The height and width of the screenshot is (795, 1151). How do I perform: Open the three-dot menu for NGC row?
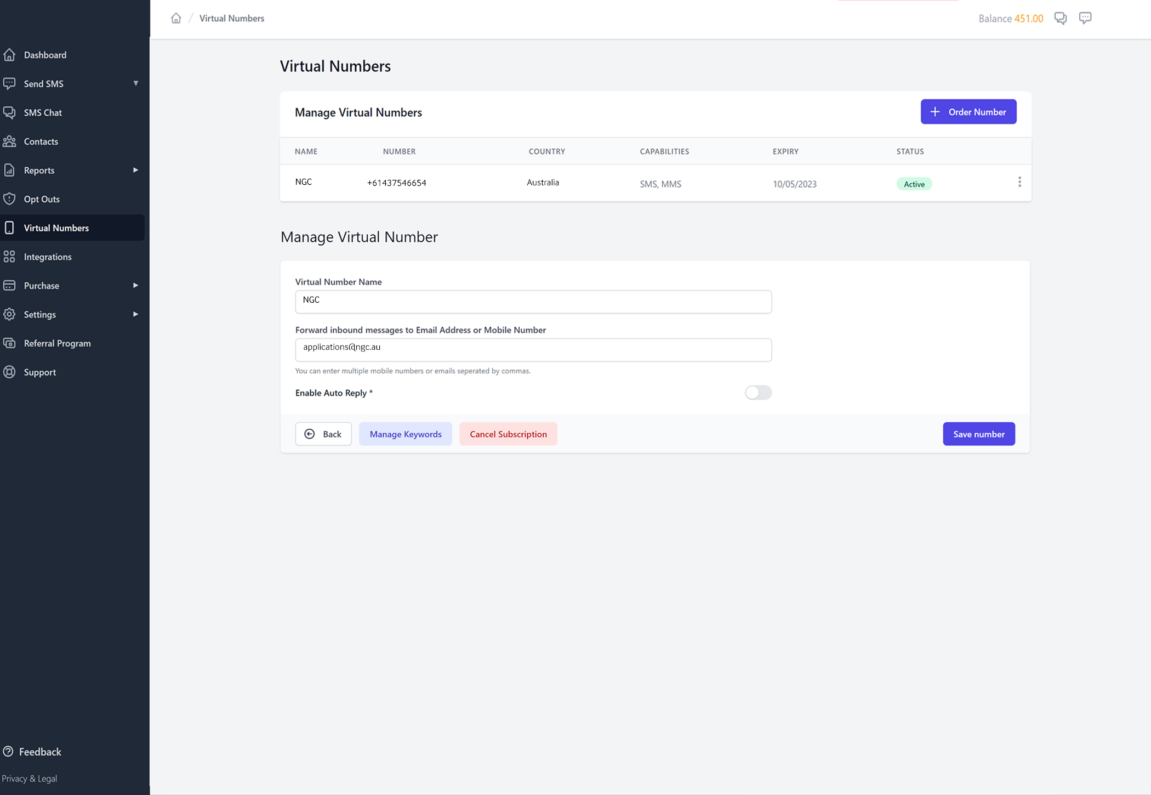tap(1019, 182)
